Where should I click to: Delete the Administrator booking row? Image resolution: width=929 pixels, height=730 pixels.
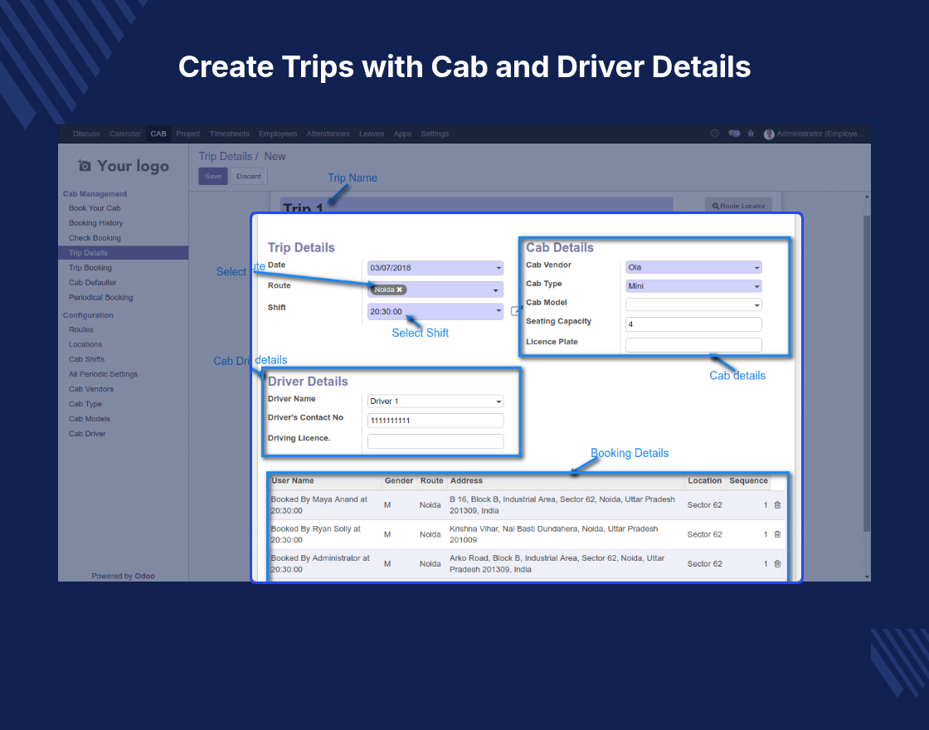point(777,563)
